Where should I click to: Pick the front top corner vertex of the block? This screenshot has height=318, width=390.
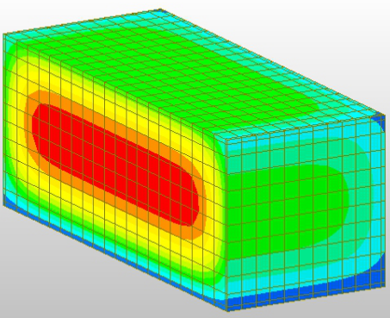pos(226,140)
